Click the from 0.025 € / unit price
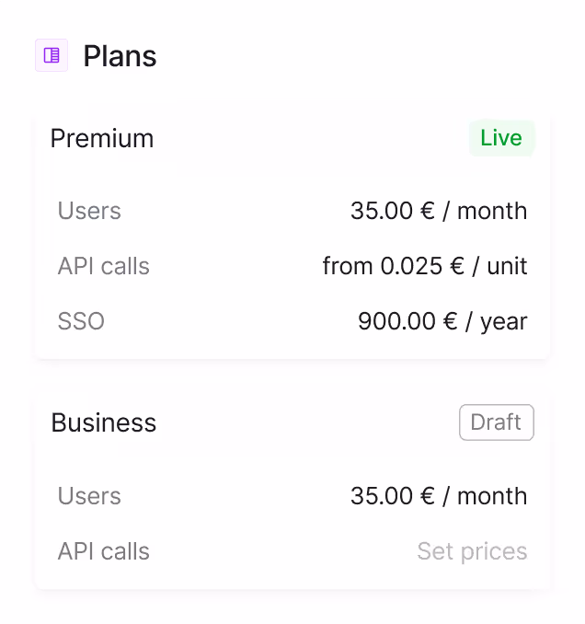The image size is (585, 624). [425, 266]
